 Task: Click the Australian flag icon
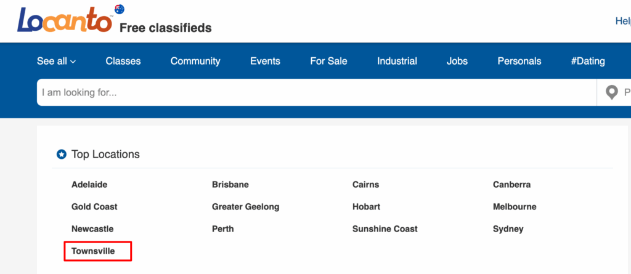pos(120,9)
